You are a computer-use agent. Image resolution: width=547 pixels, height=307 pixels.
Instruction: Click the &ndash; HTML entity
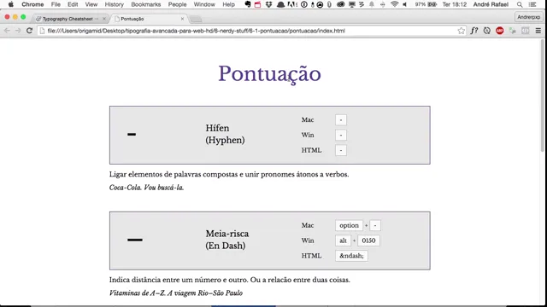(351, 256)
